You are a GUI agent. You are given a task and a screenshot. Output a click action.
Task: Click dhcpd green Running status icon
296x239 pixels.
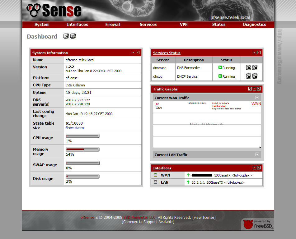220,76
